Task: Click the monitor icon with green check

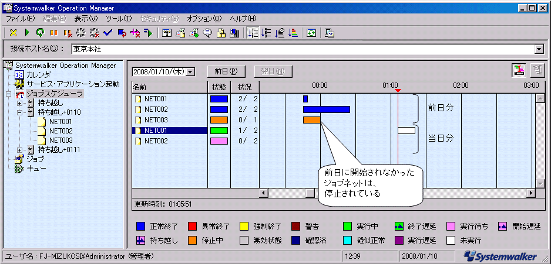Action: (194, 33)
